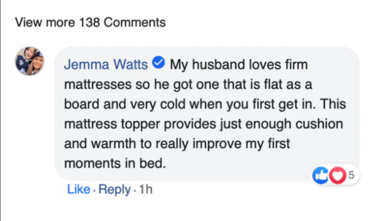The height and width of the screenshot is (221, 378).
Task: Click the heart icon in the reaction summary
Action: coord(337,176)
